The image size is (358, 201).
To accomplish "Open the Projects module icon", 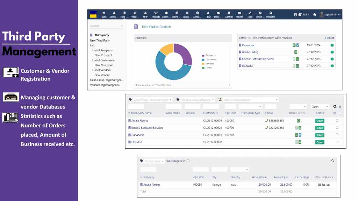I will 156,13.
